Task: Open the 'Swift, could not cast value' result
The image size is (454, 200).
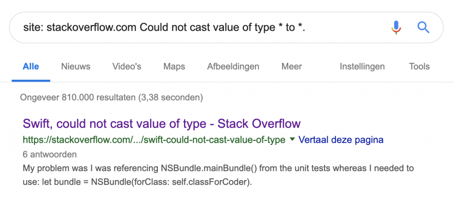Action: pyautogui.click(x=161, y=123)
